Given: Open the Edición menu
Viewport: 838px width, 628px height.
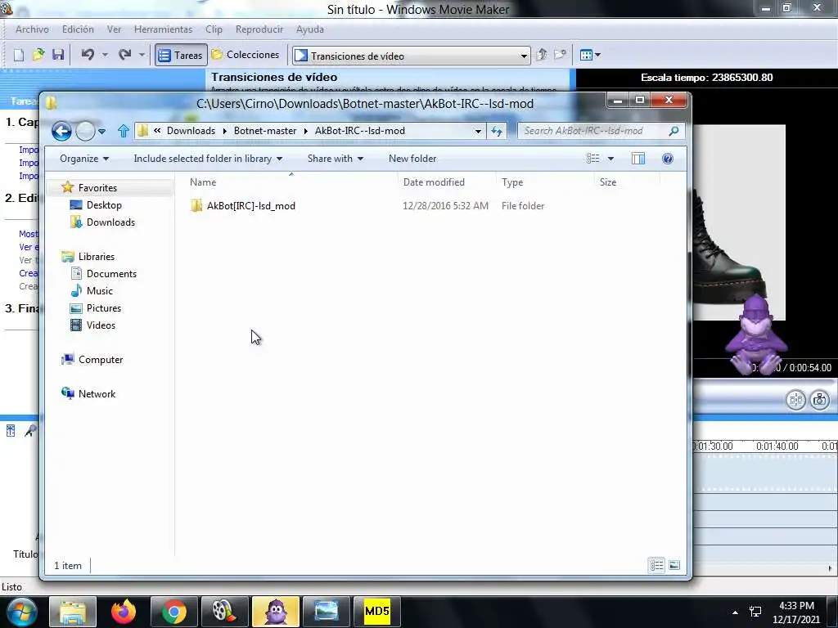Looking at the screenshot, I should coord(78,29).
